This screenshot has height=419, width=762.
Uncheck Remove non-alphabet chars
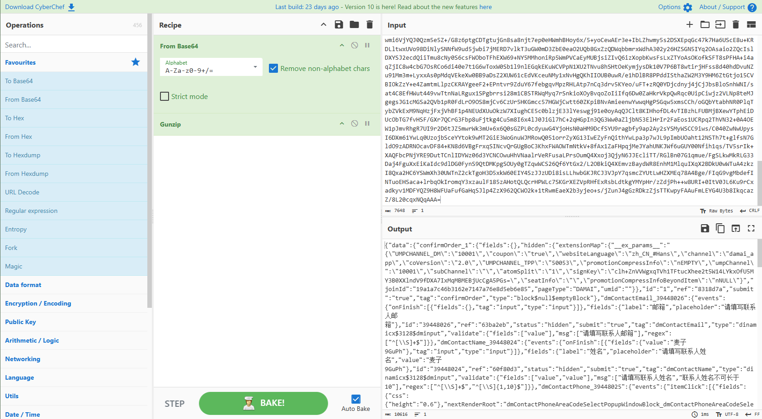[273, 68]
